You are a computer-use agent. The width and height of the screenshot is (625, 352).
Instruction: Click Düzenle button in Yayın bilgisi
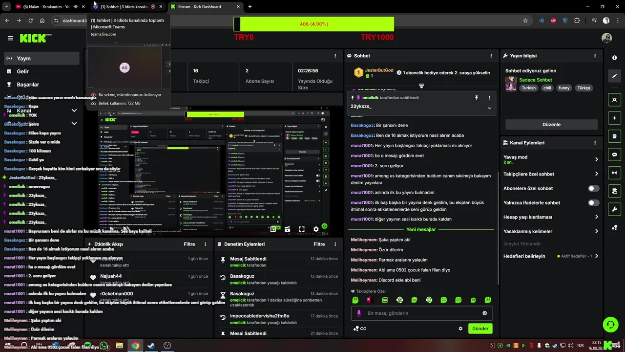click(551, 124)
